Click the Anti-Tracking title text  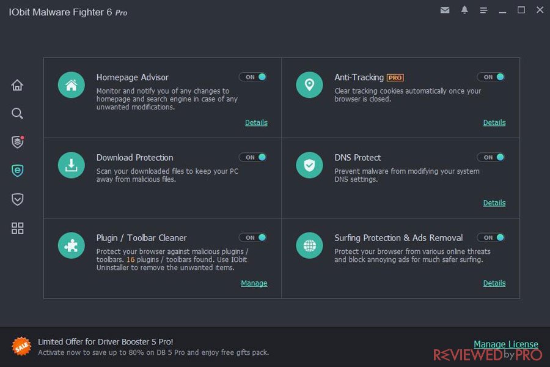359,77
